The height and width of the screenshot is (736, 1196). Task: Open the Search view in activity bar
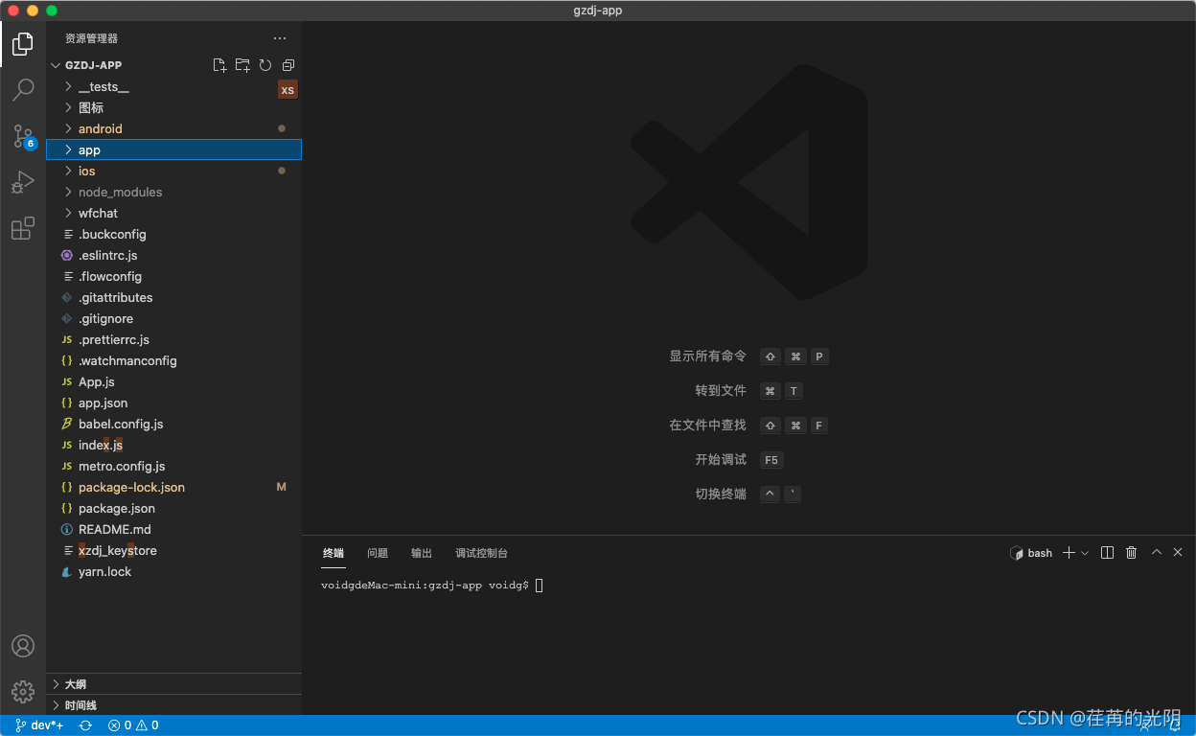click(x=23, y=90)
